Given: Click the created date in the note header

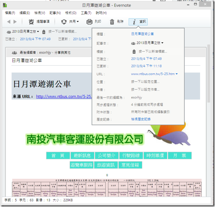Looking at the screenshot, I should coord(35,39).
